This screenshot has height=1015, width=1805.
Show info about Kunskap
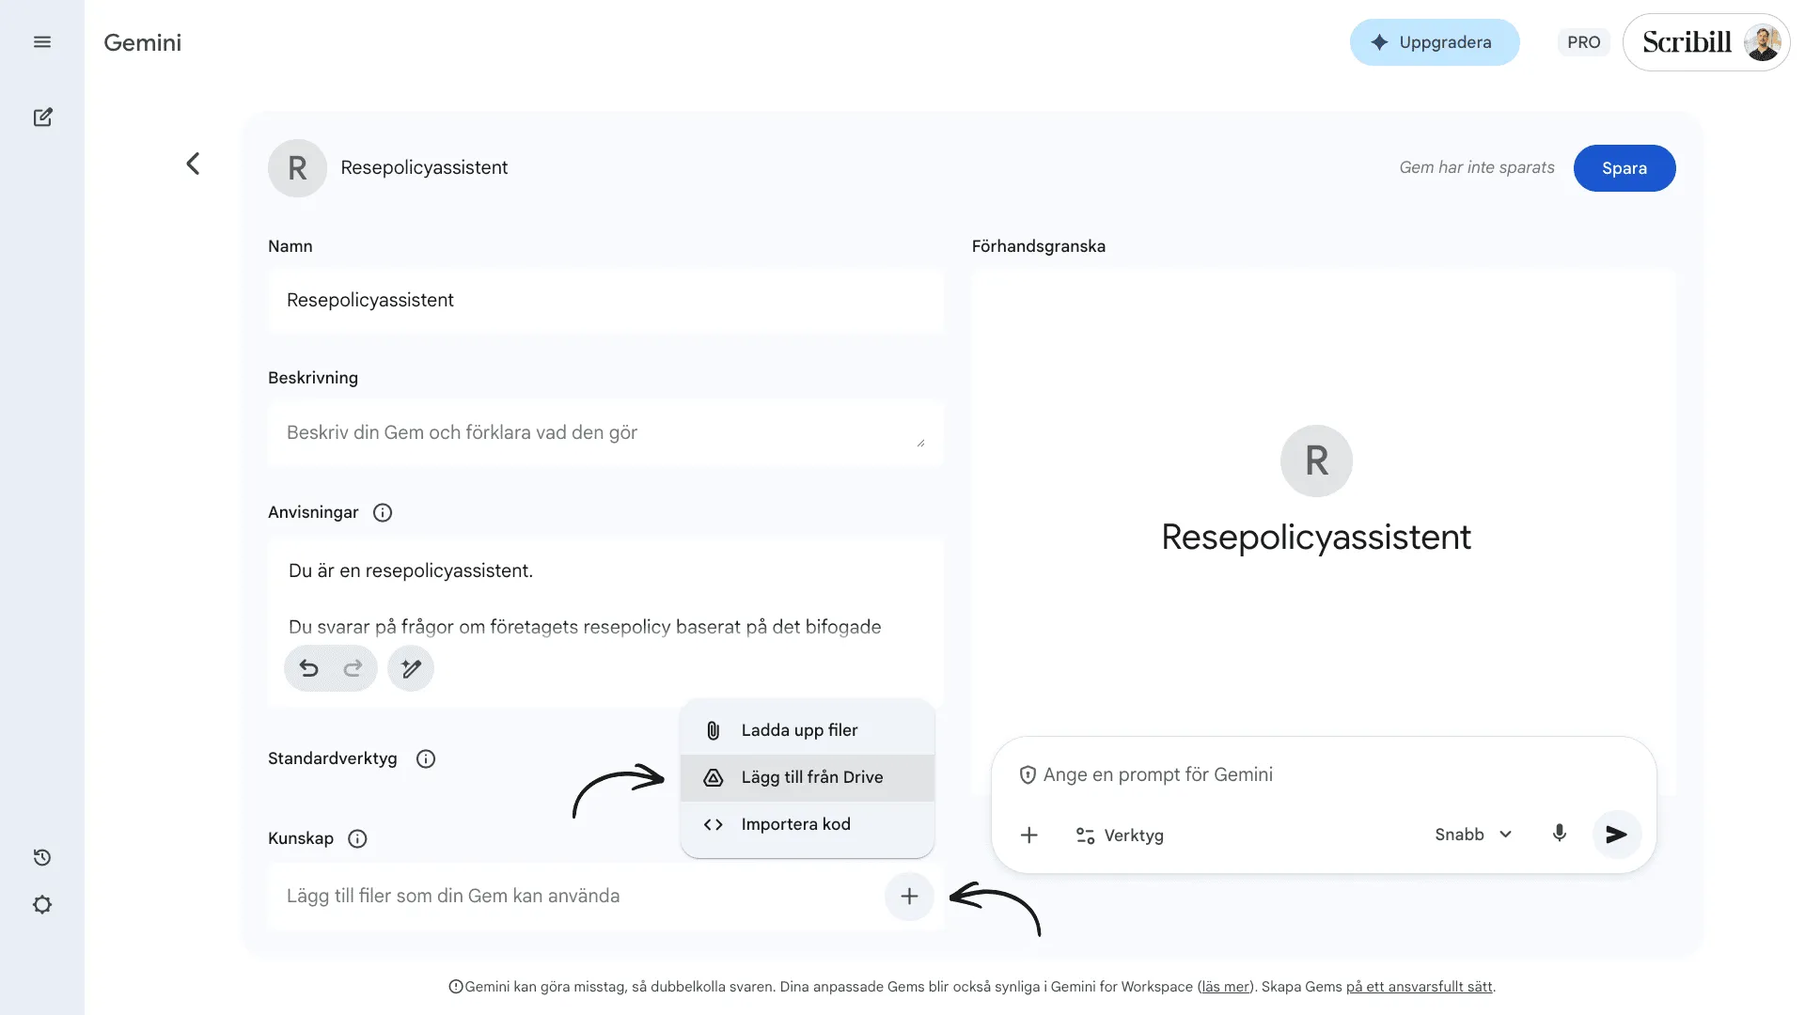pyautogui.click(x=357, y=838)
